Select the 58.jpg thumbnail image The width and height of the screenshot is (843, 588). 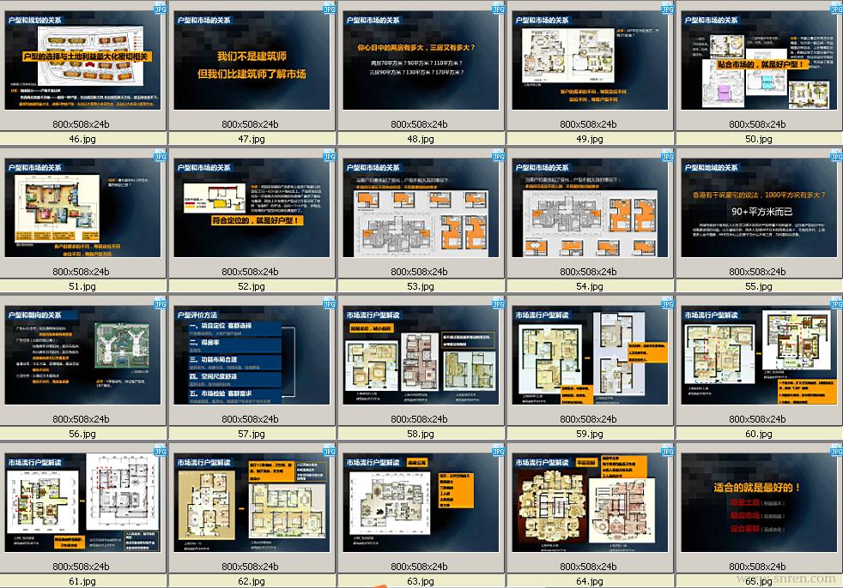(x=421, y=356)
